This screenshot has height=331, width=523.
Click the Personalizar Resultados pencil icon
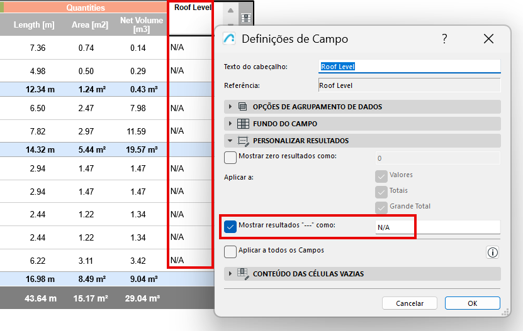(x=243, y=141)
